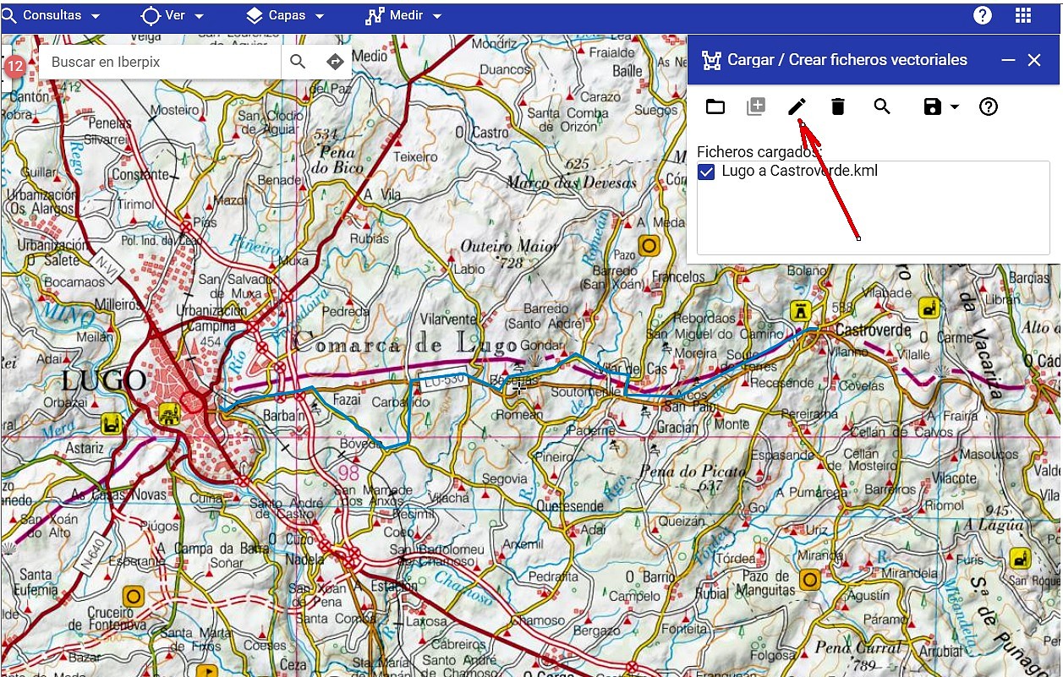Click the add new file plus icon
Screen dimensions: 1063x677
click(x=756, y=106)
